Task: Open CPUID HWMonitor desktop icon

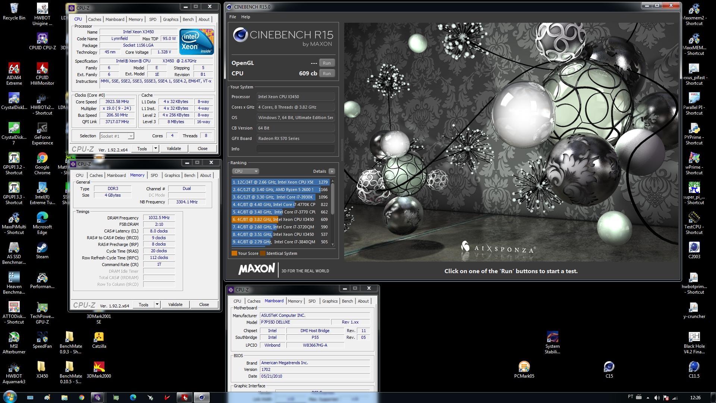Action: tap(42, 74)
